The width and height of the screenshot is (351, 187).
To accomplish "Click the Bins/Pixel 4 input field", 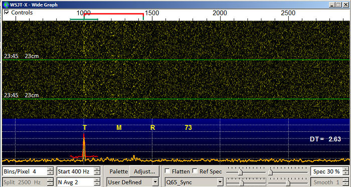I will (25, 171).
